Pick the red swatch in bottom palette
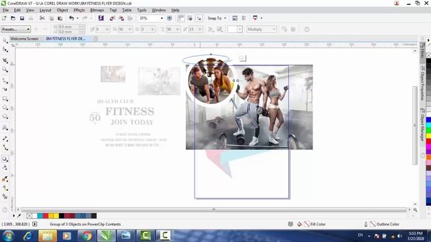Screen dimensions: 431x242 46,216
